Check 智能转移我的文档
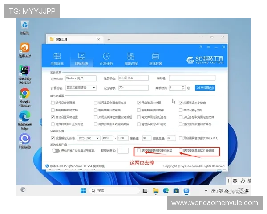 (53, 110)
